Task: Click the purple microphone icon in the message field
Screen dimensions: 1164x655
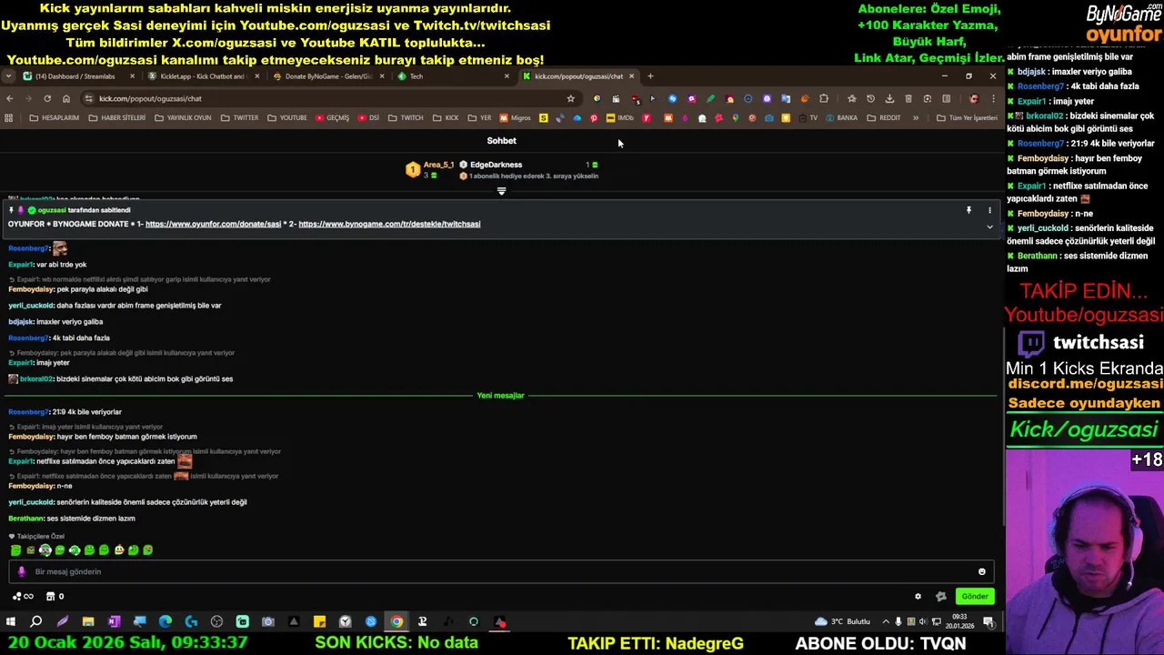Action: pyautogui.click(x=22, y=571)
